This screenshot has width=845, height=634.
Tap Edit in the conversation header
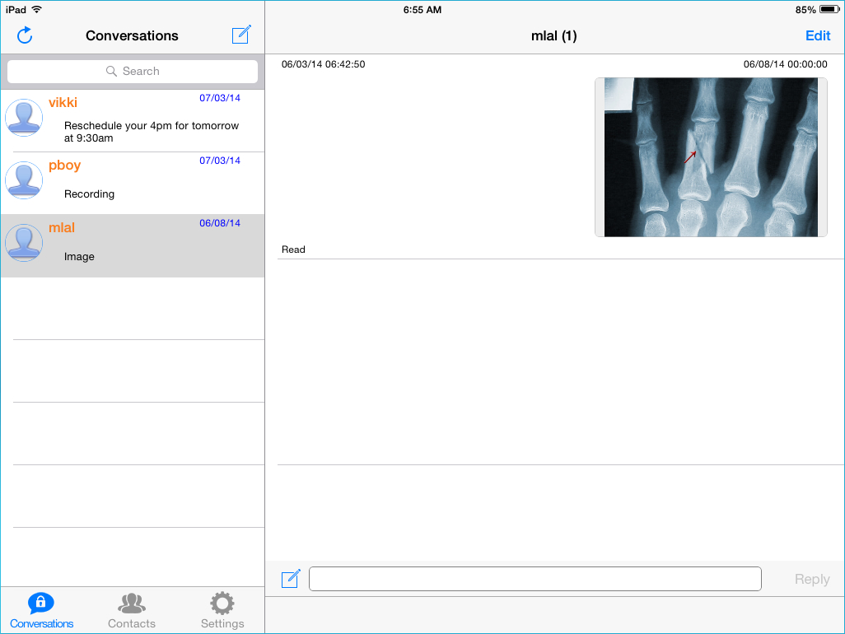coord(818,35)
